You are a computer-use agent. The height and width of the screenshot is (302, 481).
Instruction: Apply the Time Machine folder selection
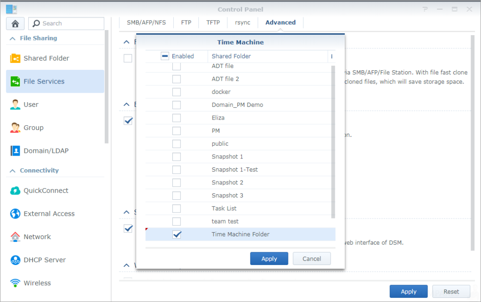tap(269, 258)
